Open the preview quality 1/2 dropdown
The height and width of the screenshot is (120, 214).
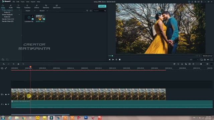[194, 60]
